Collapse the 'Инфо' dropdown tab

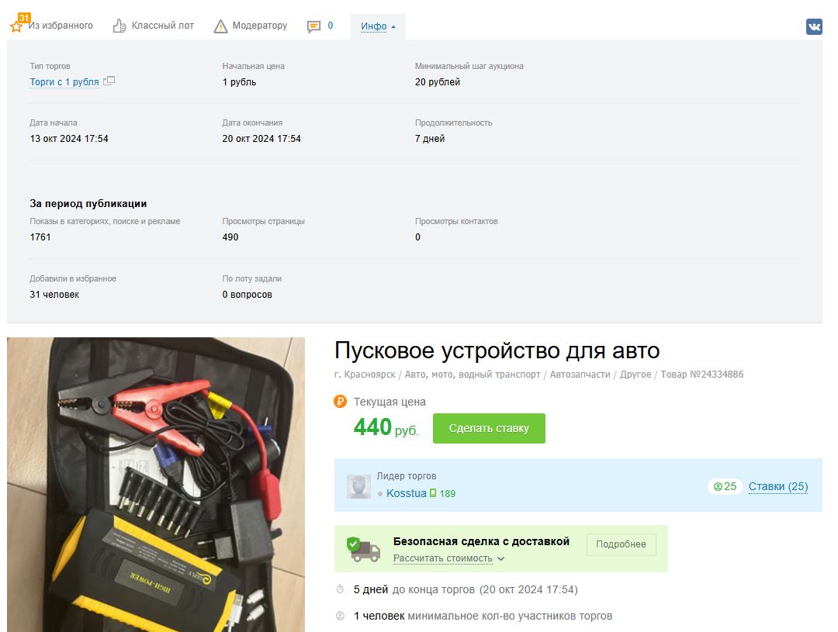point(378,26)
